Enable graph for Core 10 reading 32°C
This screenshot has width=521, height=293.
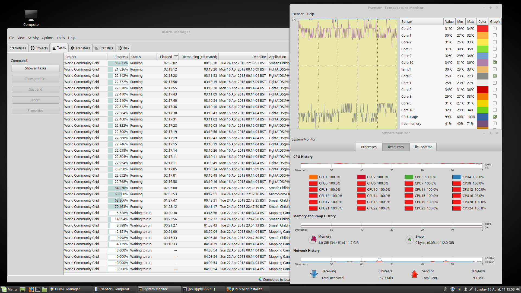tap(495, 110)
